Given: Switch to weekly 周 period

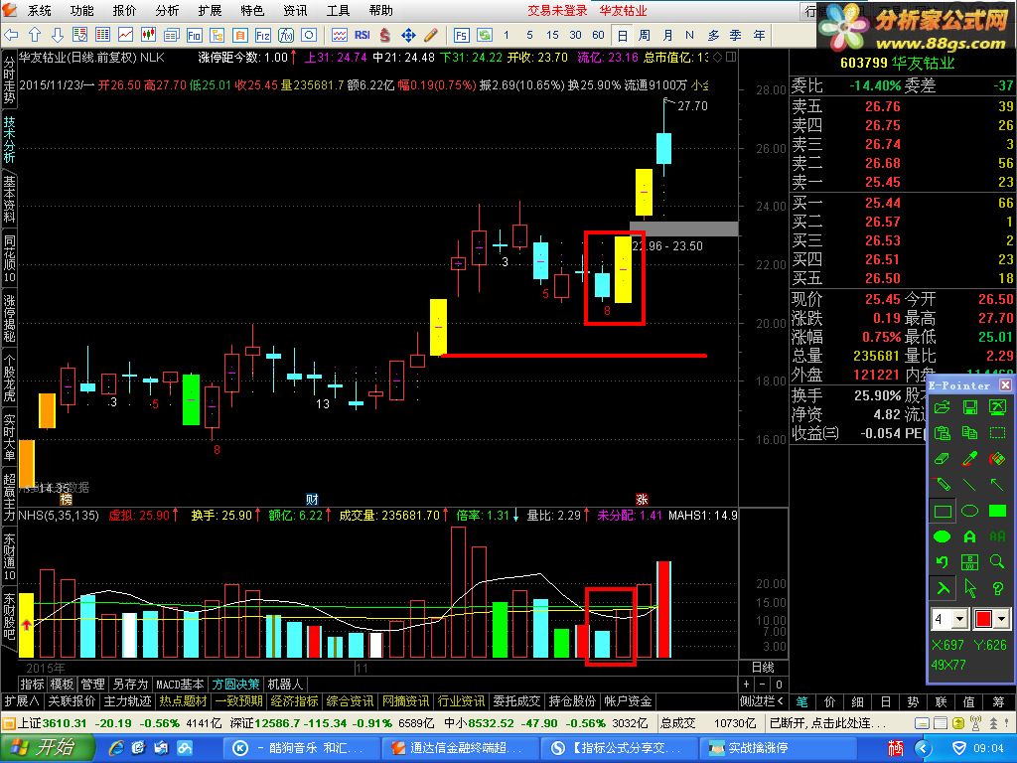Looking at the screenshot, I should coord(644,35).
